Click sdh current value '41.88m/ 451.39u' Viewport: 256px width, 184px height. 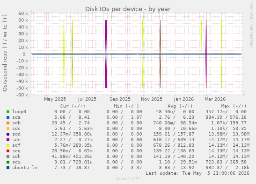tap(72, 157)
